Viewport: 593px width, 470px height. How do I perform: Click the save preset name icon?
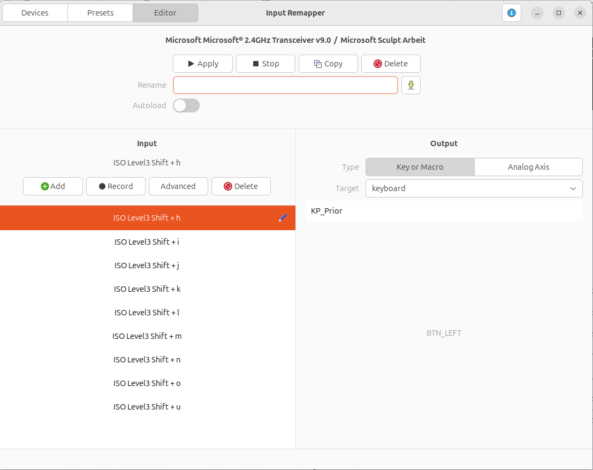(x=410, y=85)
